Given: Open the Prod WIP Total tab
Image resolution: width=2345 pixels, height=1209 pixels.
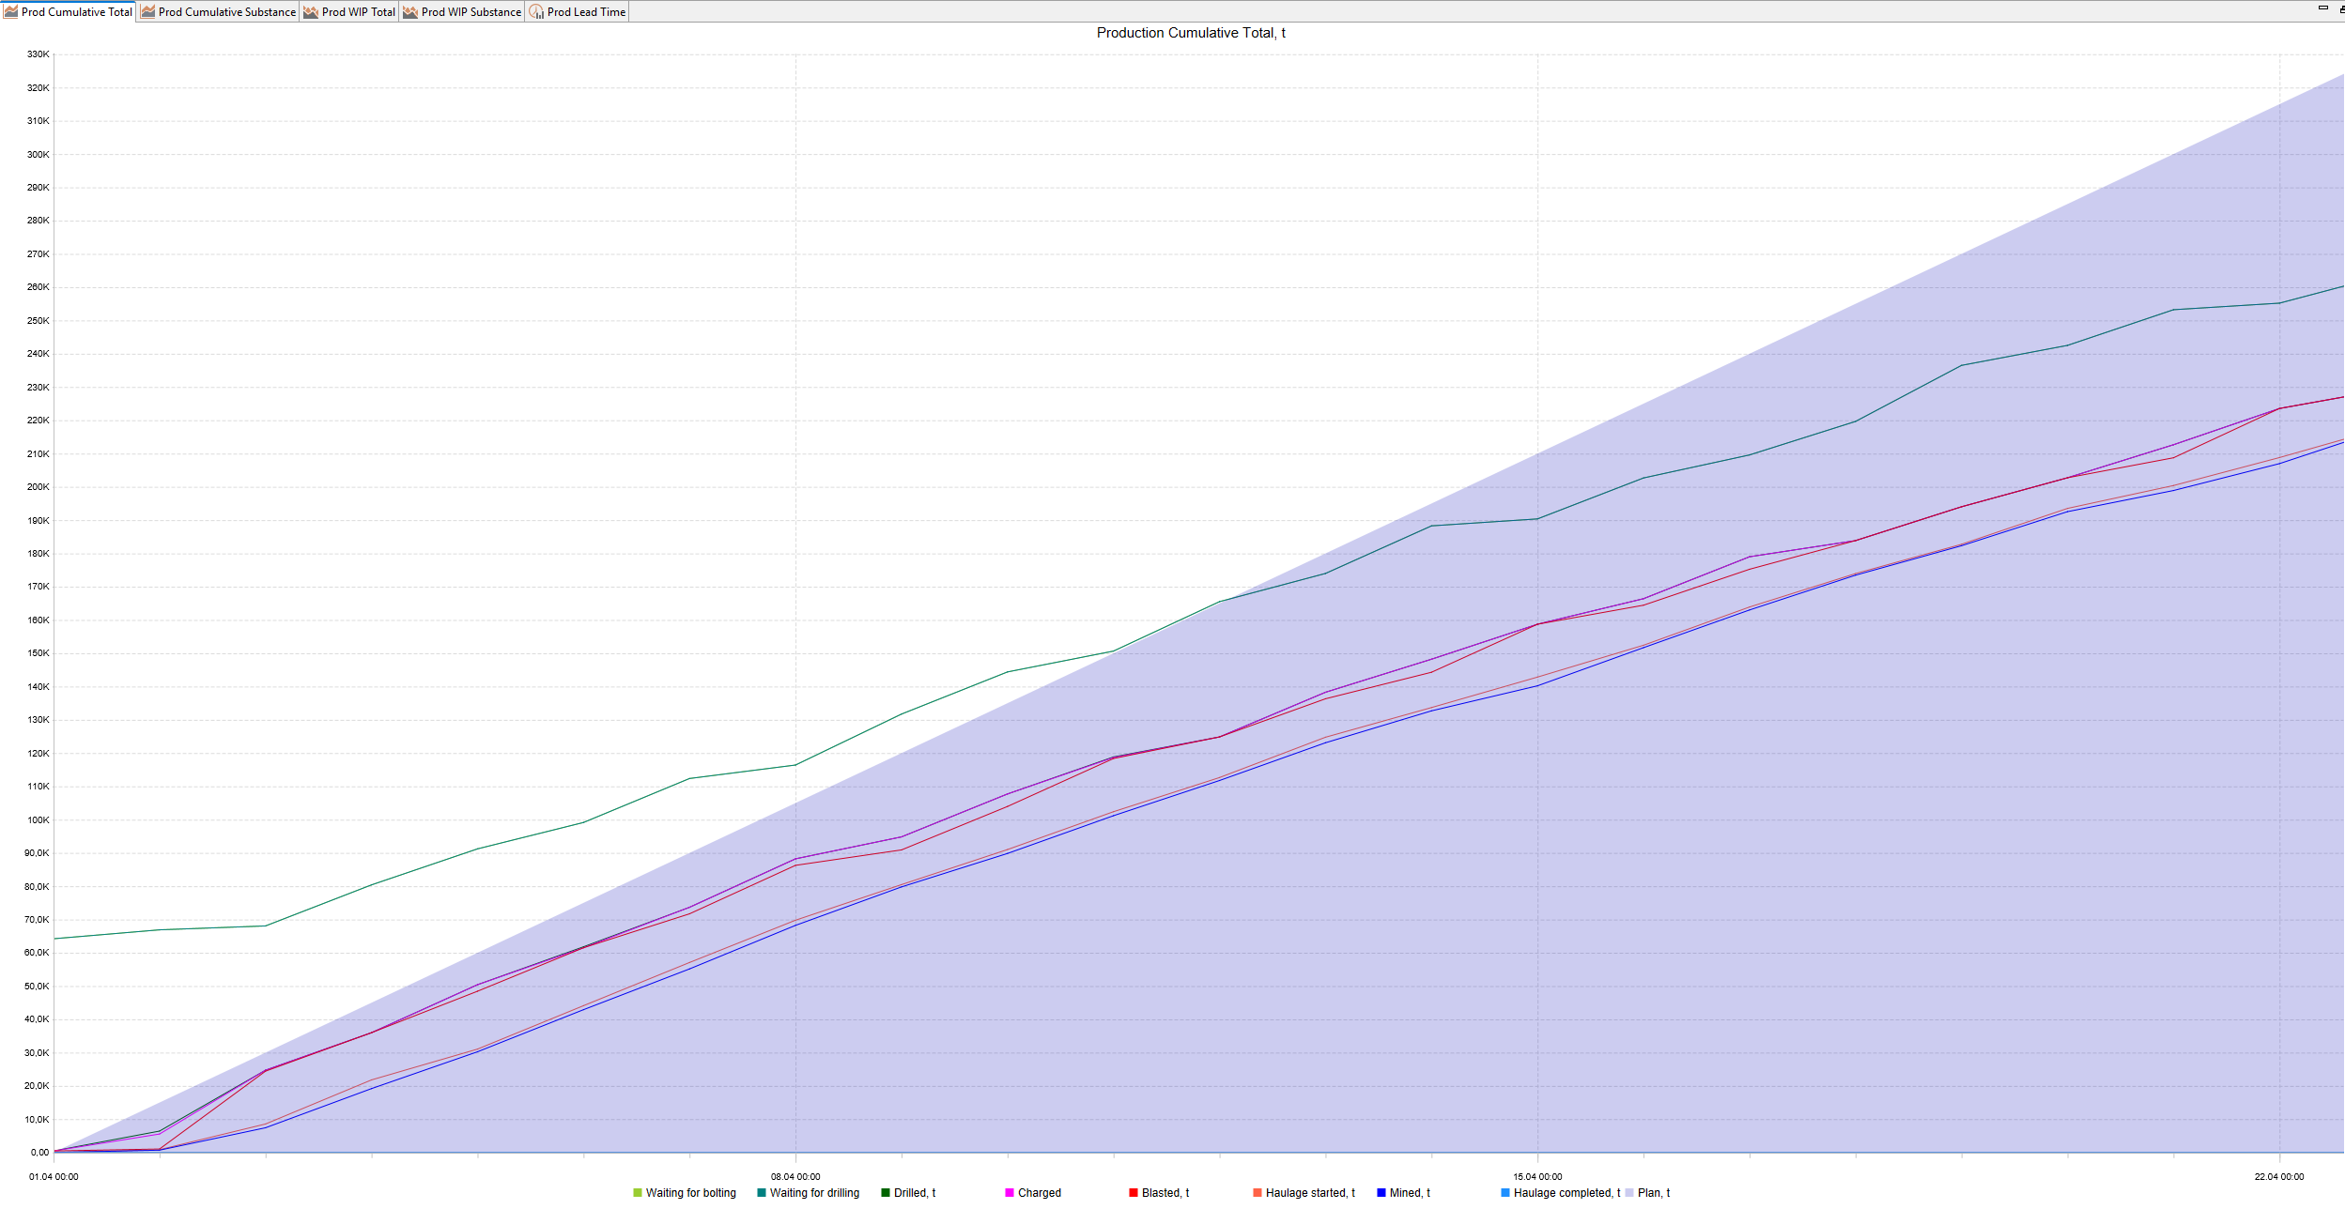Looking at the screenshot, I should (349, 12).
